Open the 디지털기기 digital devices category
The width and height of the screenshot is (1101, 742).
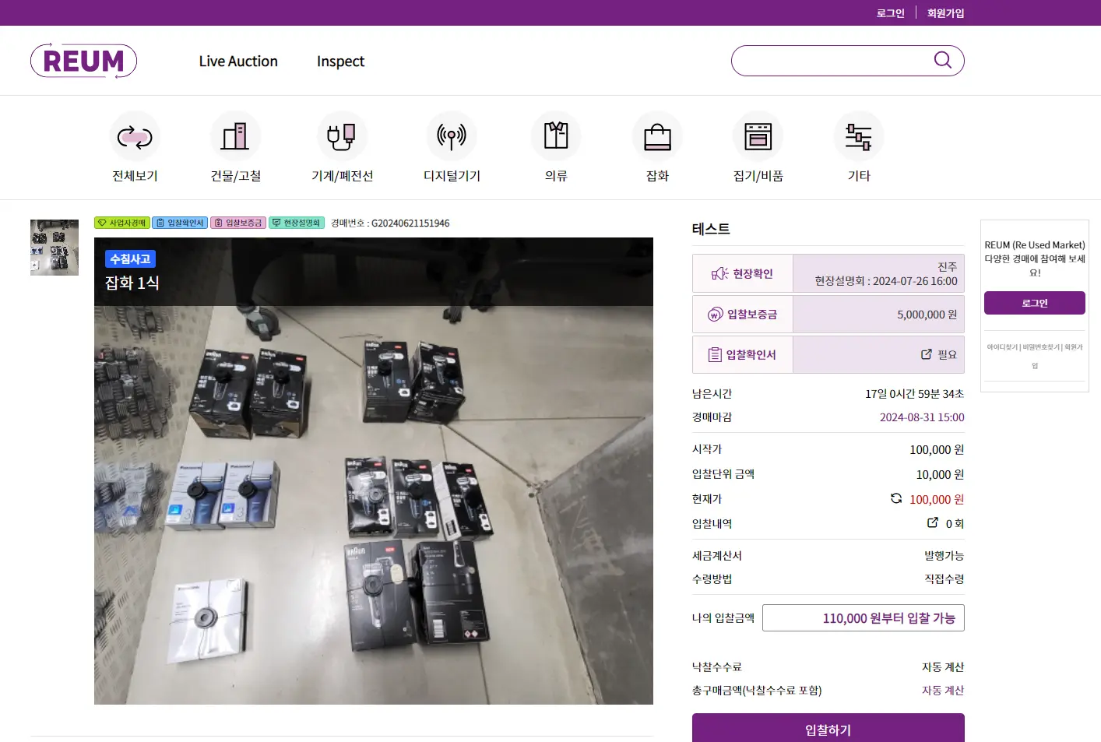(452, 137)
